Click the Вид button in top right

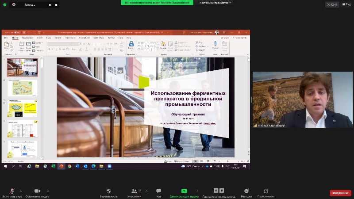(x=346, y=4)
